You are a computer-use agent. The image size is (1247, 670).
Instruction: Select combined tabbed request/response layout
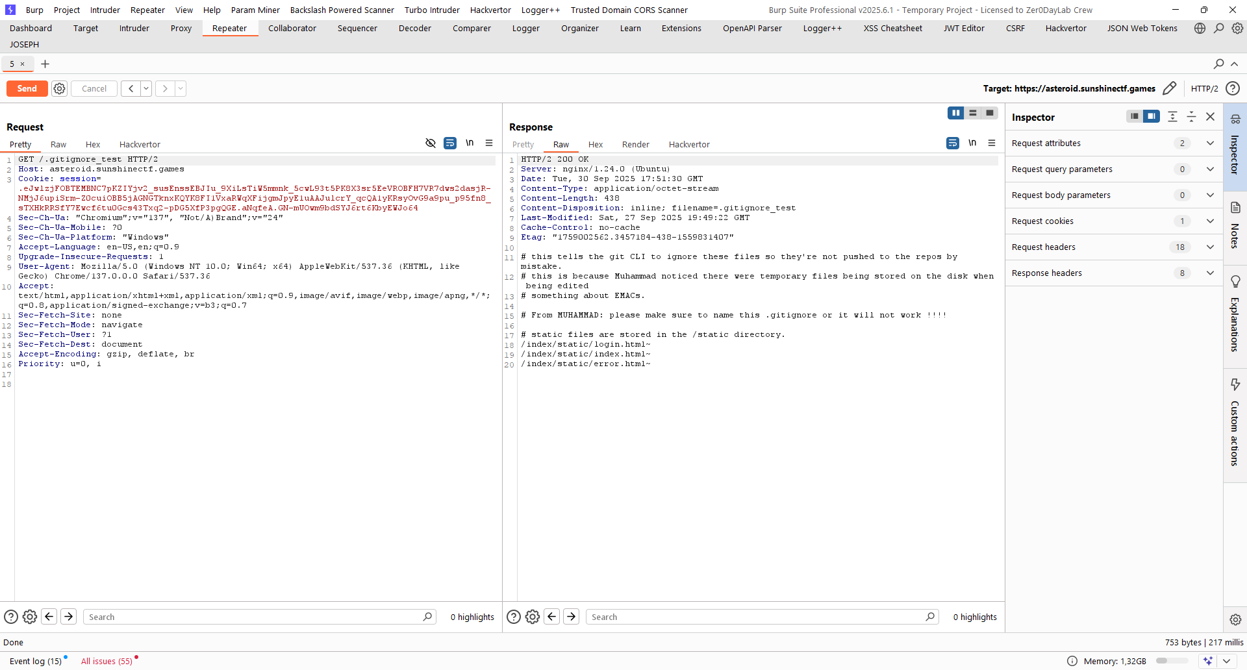pyautogui.click(x=990, y=113)
